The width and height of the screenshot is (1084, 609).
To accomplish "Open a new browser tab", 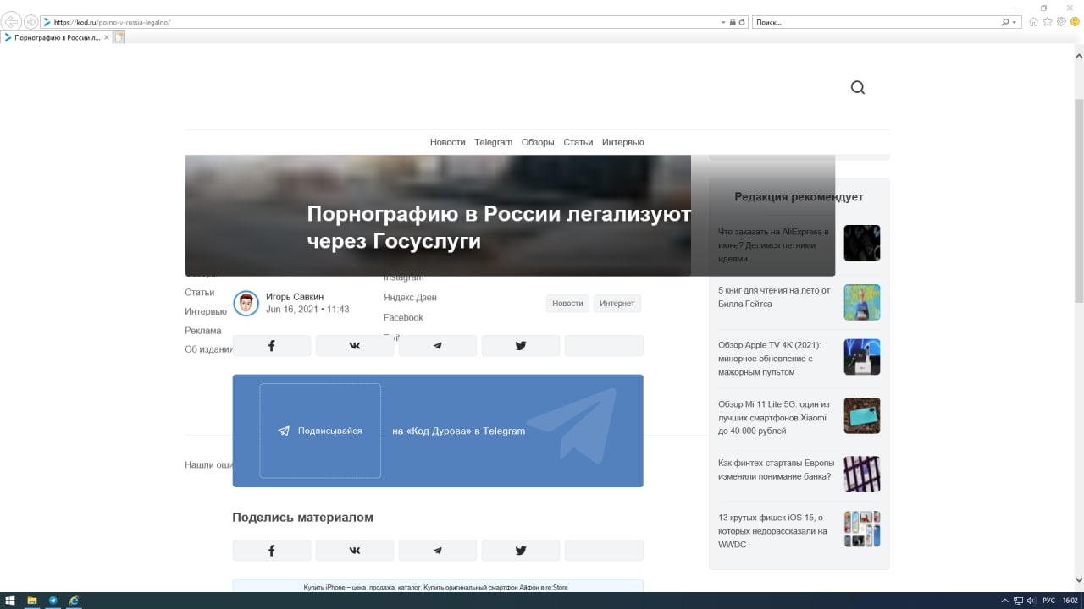I will click(x=119, y=37).
